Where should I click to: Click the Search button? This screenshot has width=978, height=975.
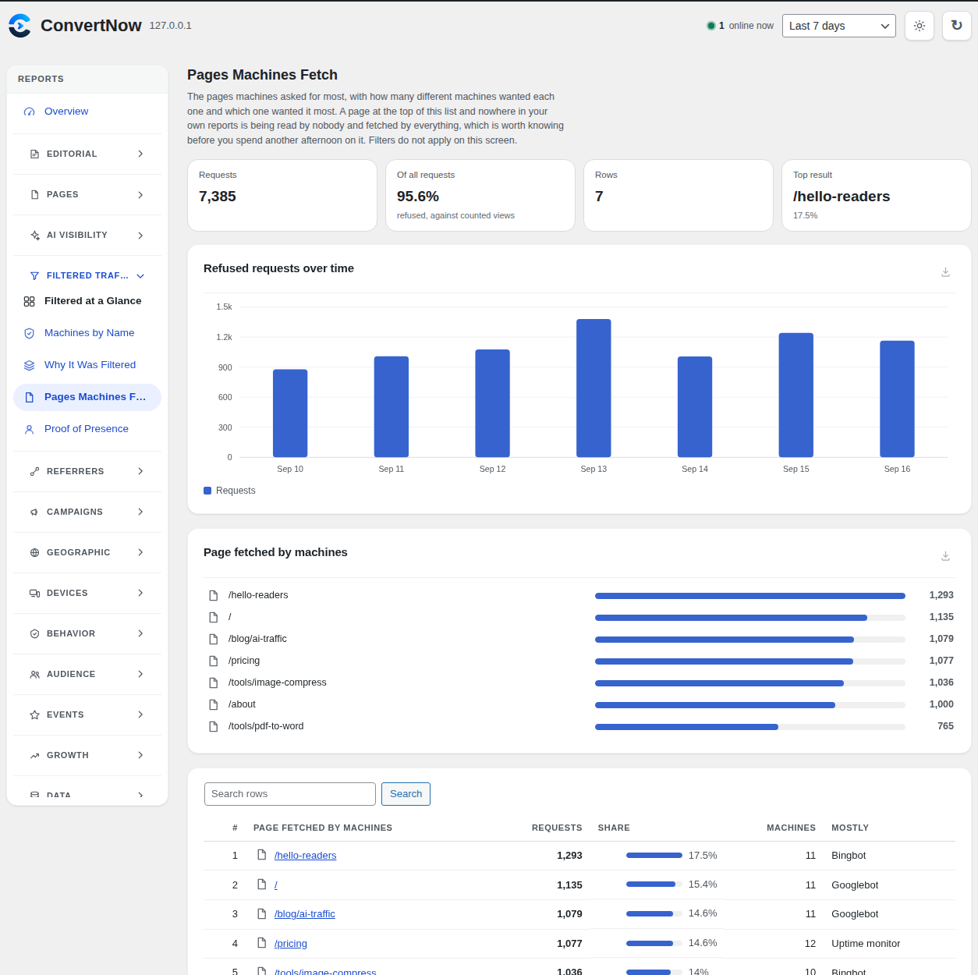tap(406, 794)
